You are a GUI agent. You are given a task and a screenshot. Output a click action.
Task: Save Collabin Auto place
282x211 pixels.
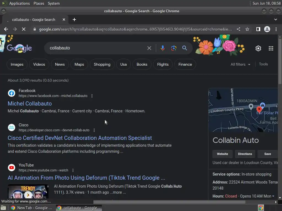coord(267,154)
